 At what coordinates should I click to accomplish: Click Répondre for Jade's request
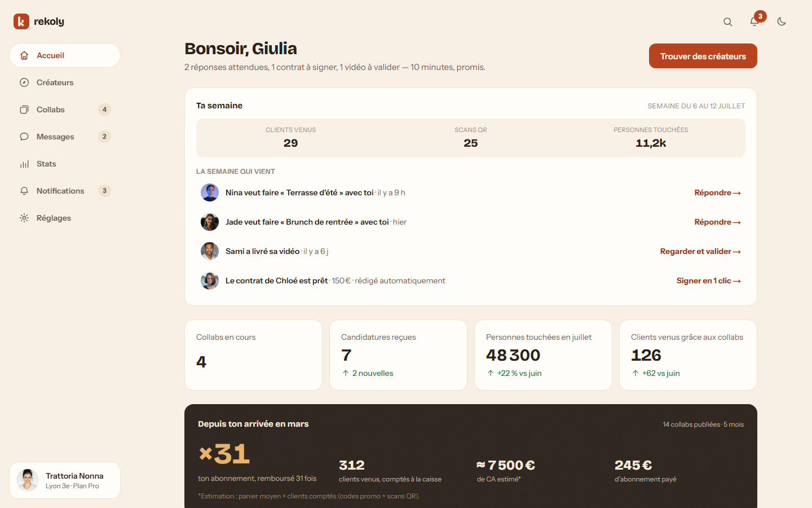click(717, 222)
